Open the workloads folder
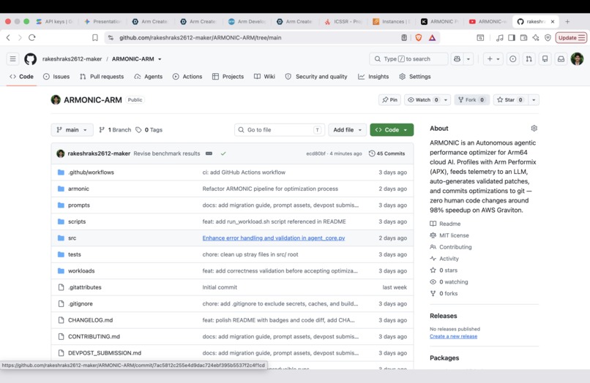590x383 pixels. tap(81, 271)
